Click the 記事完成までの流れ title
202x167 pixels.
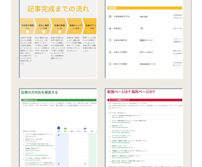(x=58, y=9)
